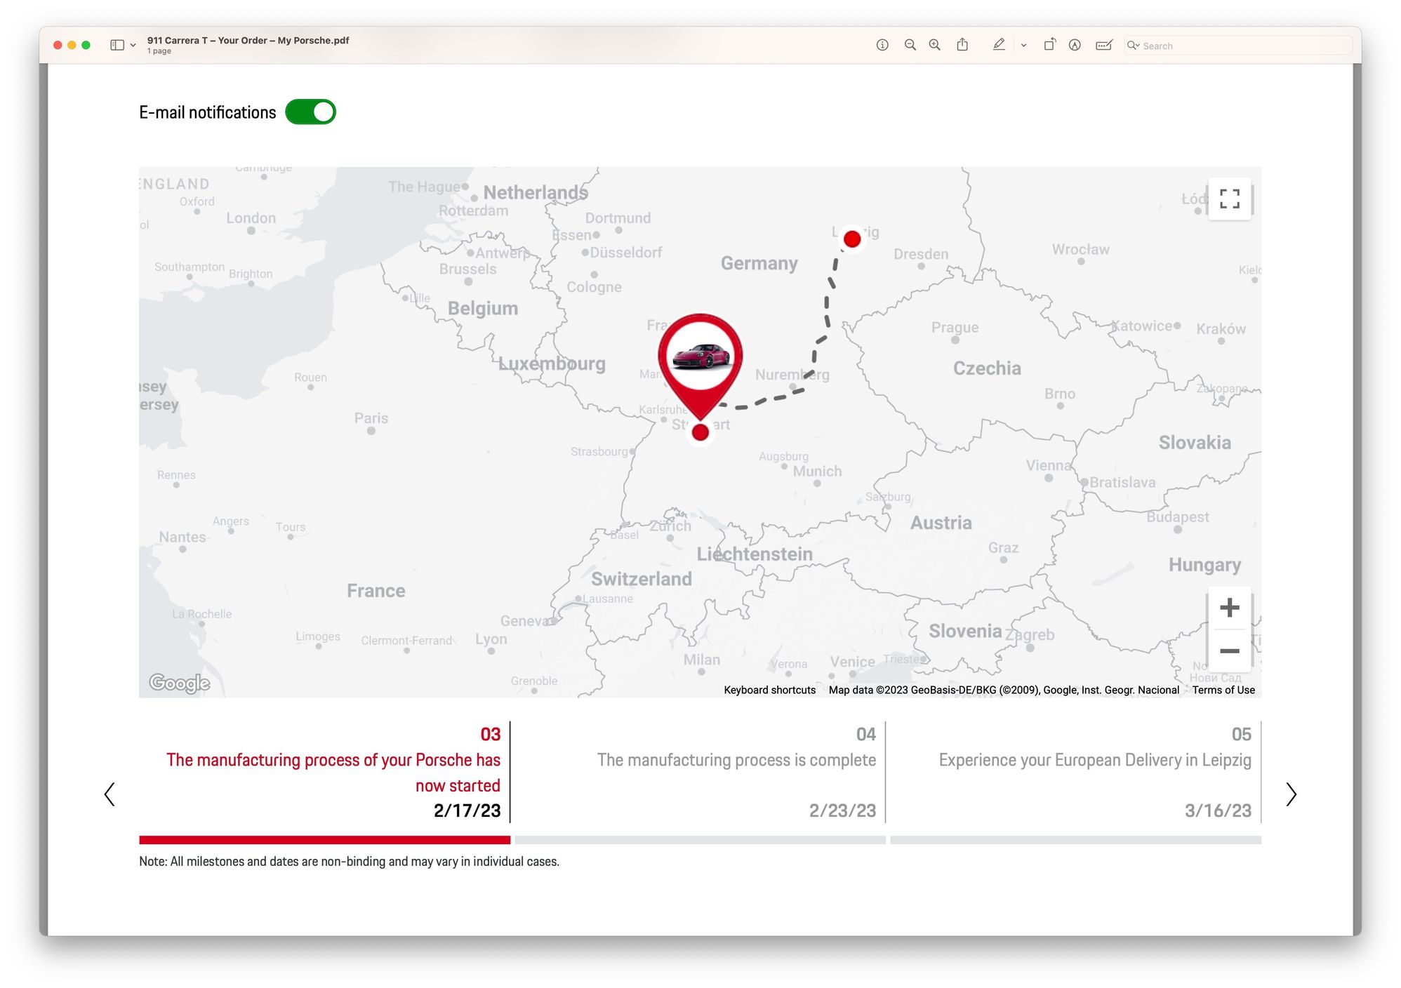Show the Markup toolbar

point(1075,45)
